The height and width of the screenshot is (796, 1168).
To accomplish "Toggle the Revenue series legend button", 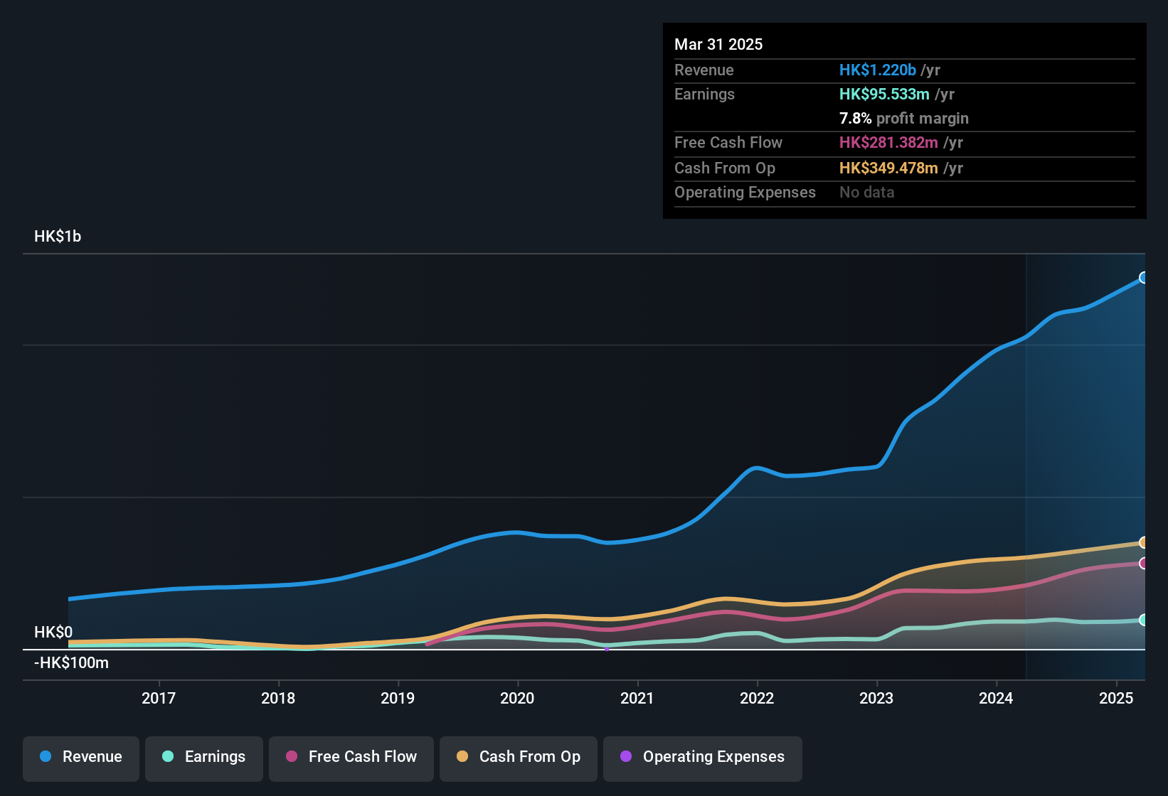I will (x=81, y=758).
